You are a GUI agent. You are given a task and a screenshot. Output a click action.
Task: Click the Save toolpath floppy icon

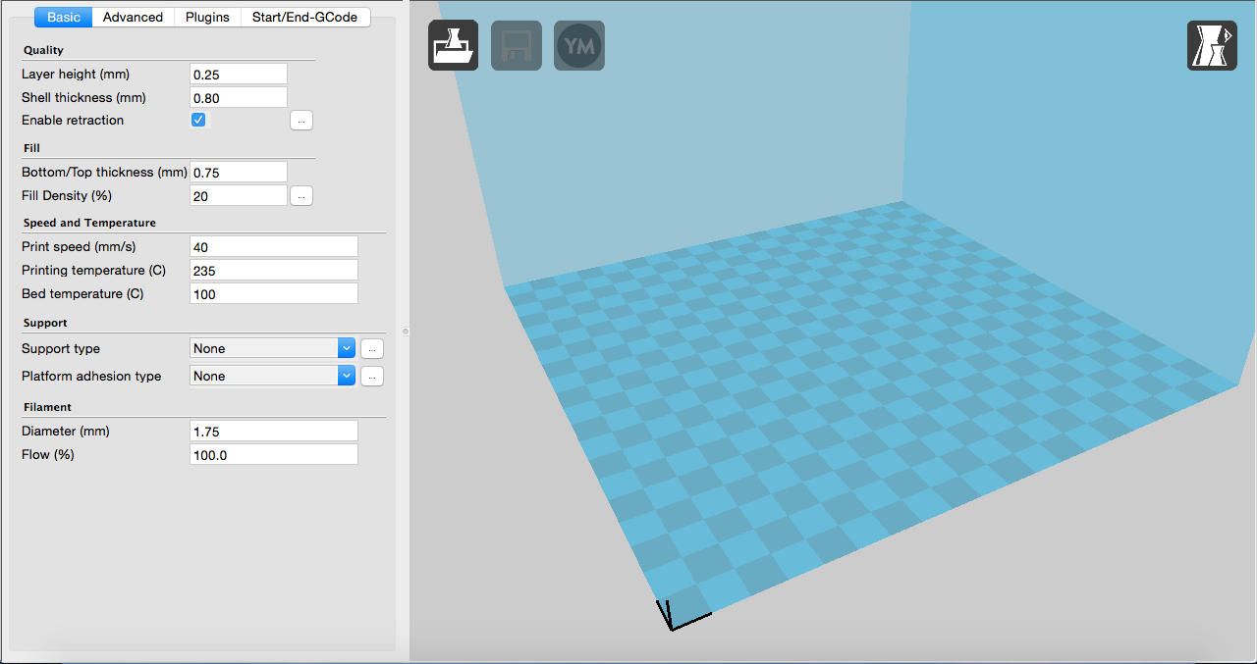(516, 45)
